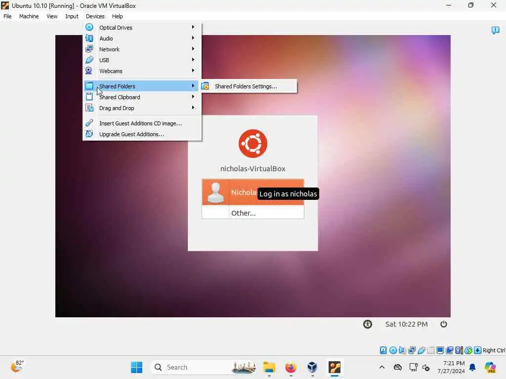
Task: Click the keyboard capture arrow status icon
Action: [478, 350]
